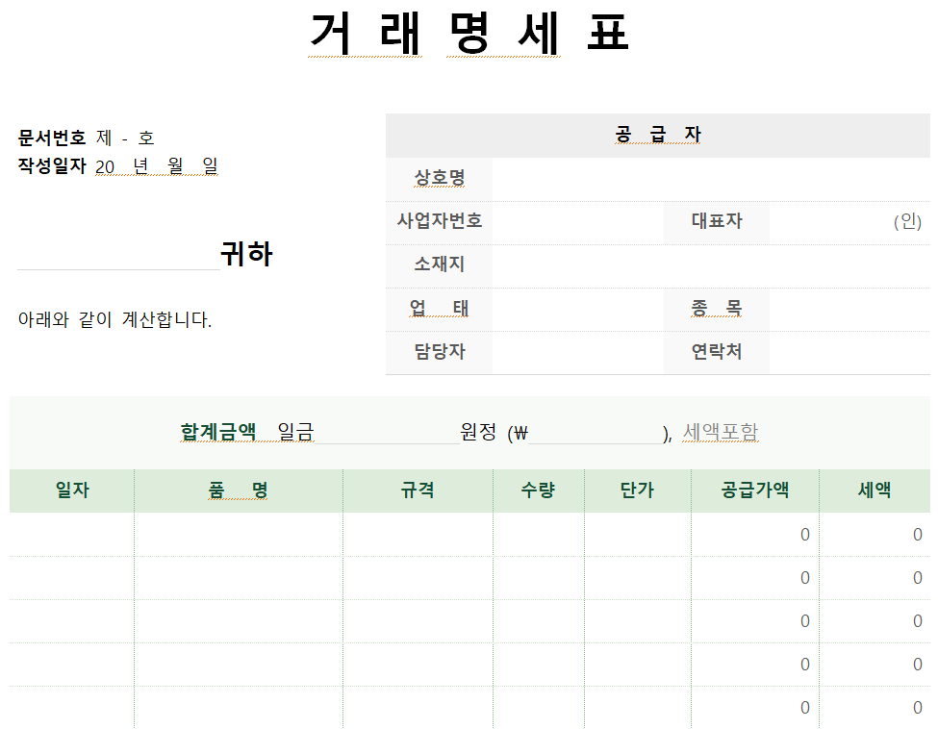Select the 사업자번호 entry field
The height and width of the screenshot is (729, 938).
577,222
